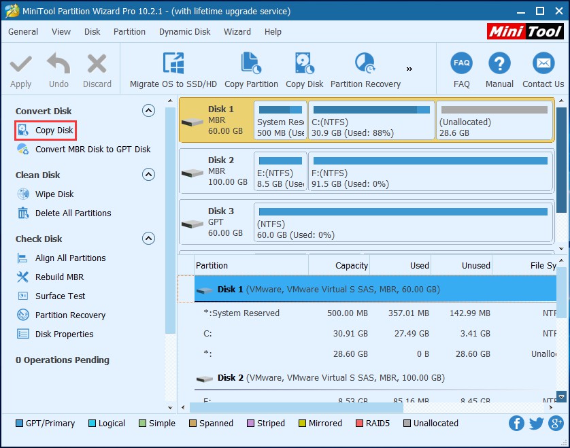Select E:(NTFS) partition block on Disk 2

[280, 171]
